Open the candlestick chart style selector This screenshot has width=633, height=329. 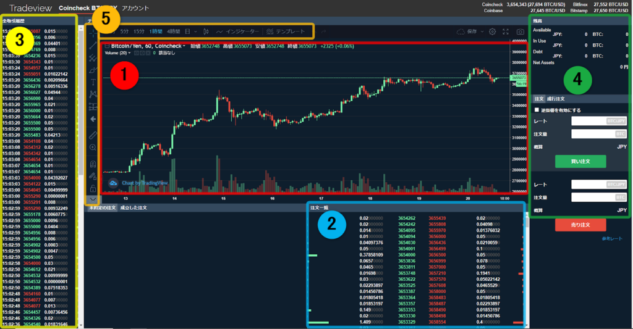pos(206,31)
